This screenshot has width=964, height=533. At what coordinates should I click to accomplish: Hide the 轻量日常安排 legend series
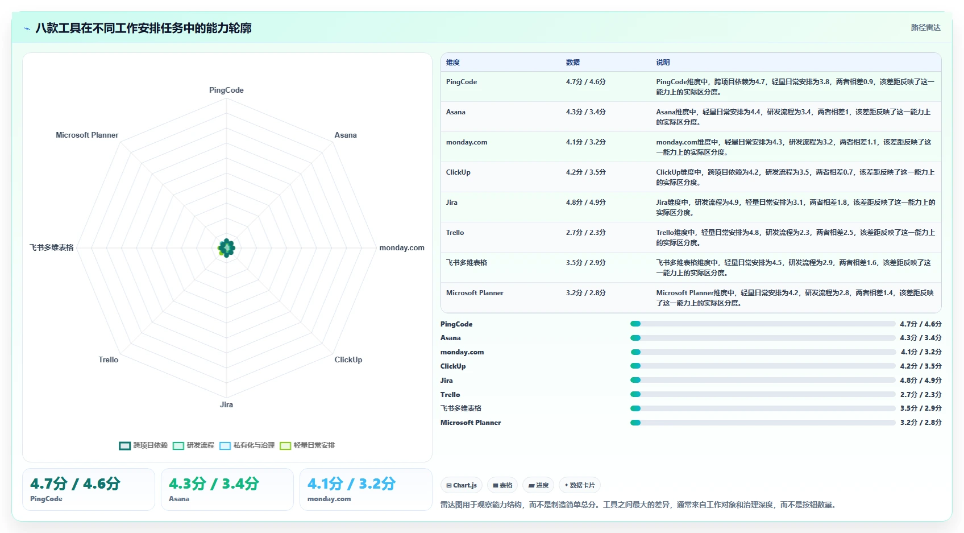click(307, 445)
